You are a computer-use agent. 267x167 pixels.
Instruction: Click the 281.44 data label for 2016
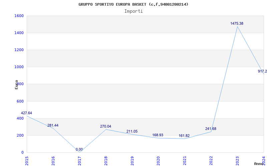(53, 126)
